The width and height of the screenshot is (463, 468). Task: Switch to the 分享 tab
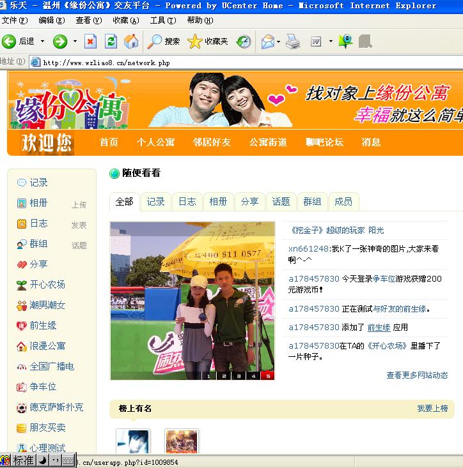249,202
